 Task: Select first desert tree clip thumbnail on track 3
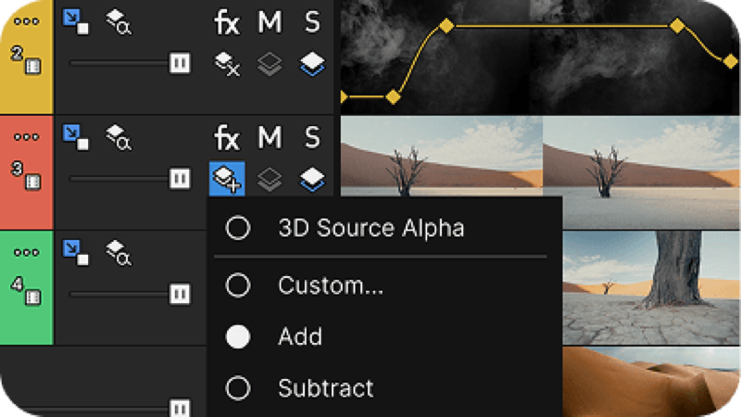tap(442, 156)
